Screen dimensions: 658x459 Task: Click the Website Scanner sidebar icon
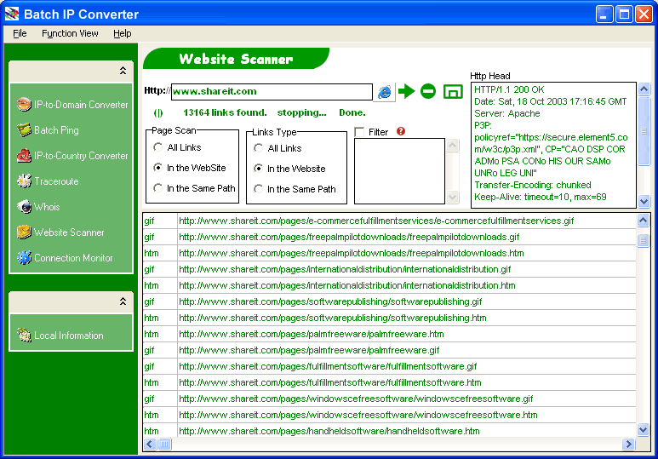(24, 232)
